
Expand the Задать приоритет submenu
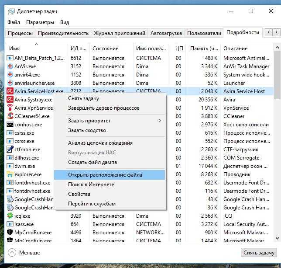110,121
